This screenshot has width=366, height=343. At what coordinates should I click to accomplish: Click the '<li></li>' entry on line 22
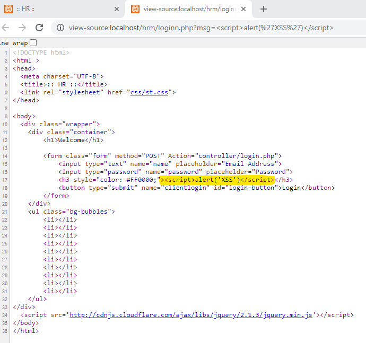point(60,219)
